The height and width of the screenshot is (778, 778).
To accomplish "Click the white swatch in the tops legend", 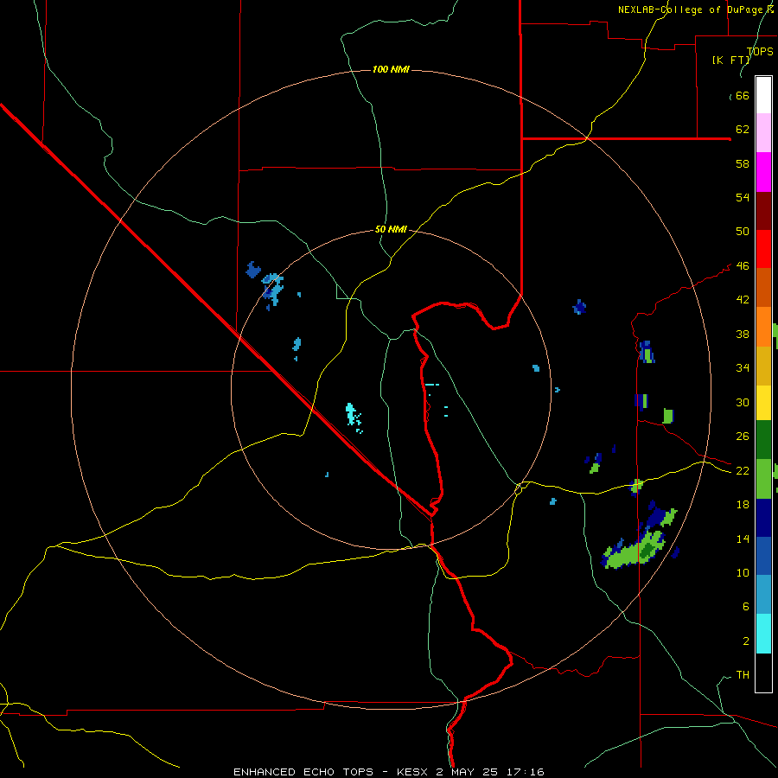I will click(763, 95).
